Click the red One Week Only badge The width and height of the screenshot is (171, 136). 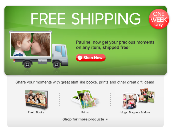pyautogui.click(x=159, y=19)
